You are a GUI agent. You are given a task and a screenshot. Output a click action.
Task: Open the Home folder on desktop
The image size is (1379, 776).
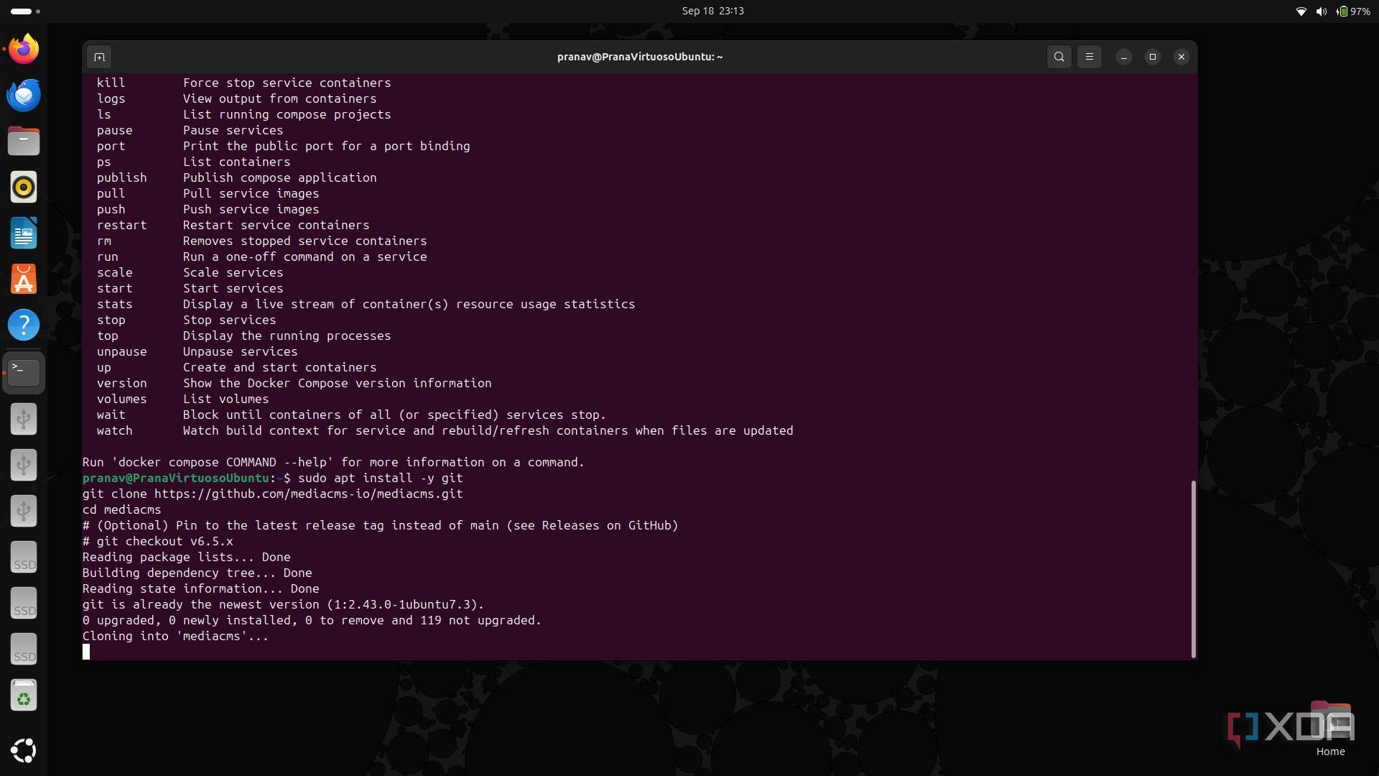[x=1330, y=728]
